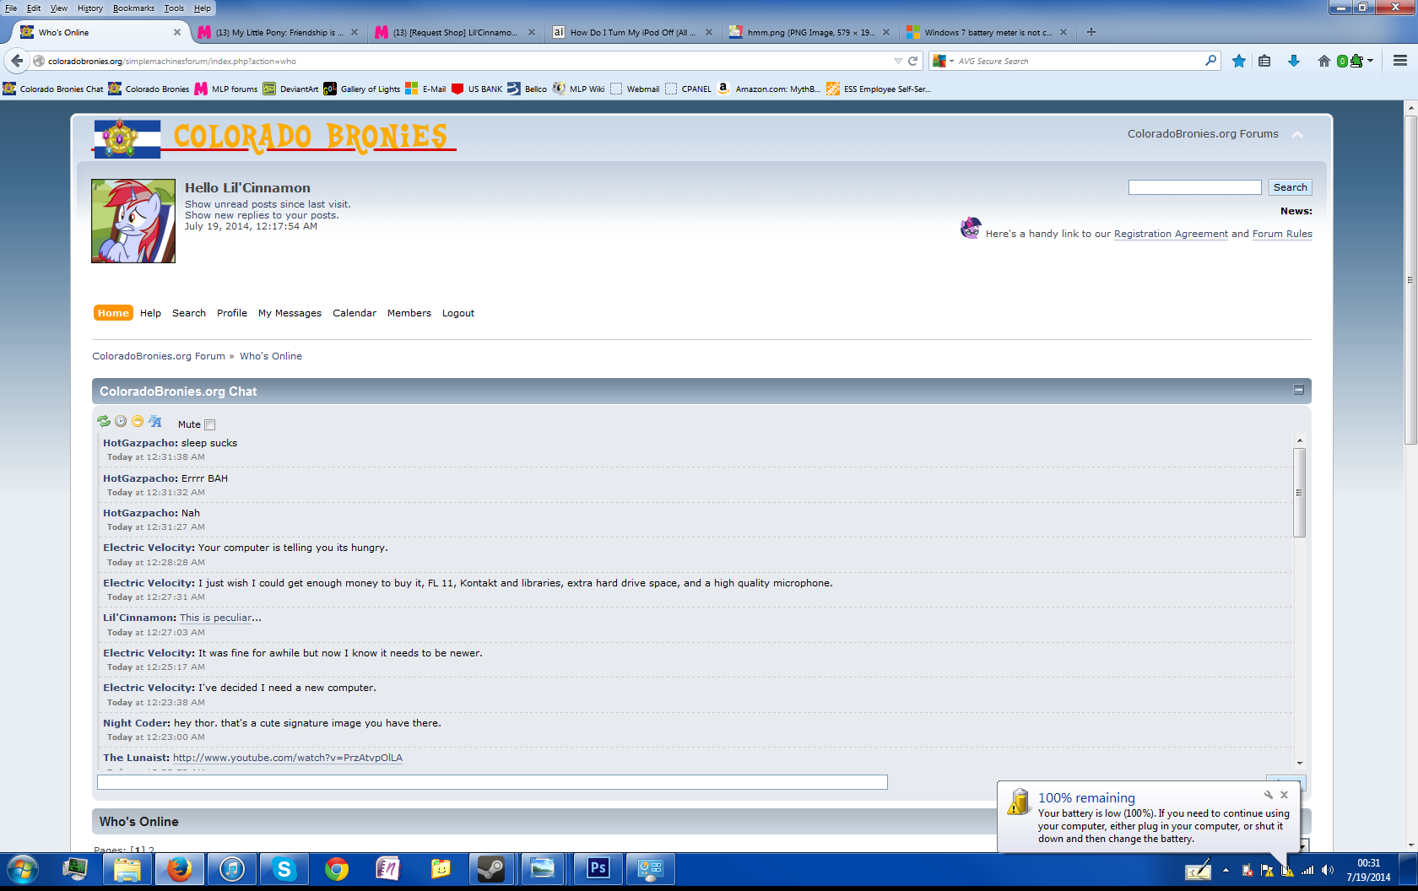Open Firefox downloads arrow icon

[1293, 61]
